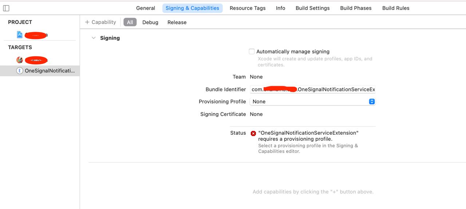This screenshot has height=209, width=466.
Task: Click the Signing Certificate value None
Action: click(x=256, y=114)
